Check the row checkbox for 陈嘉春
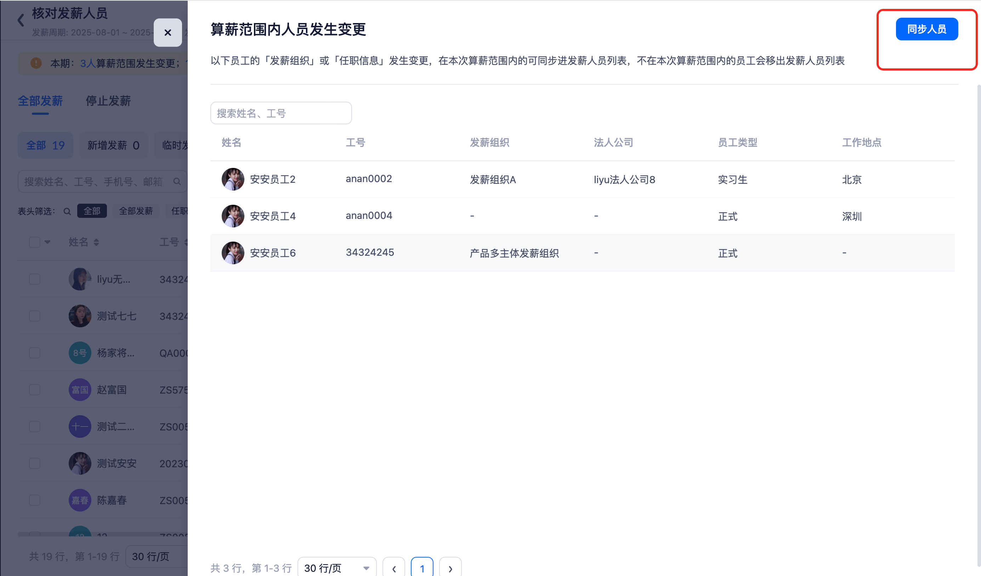 (x=35, y=500)
